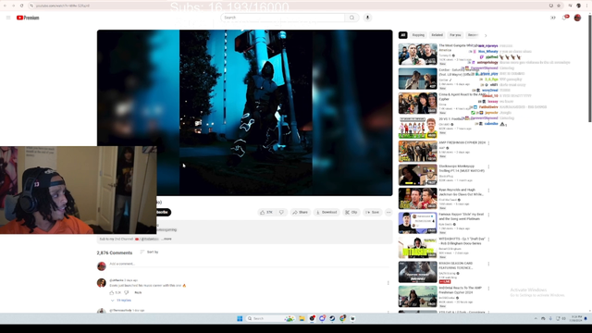Image resolution: width=592 pixels, height=333 pixels.
Task: Open the notifications bell
Action: point(565,18)
